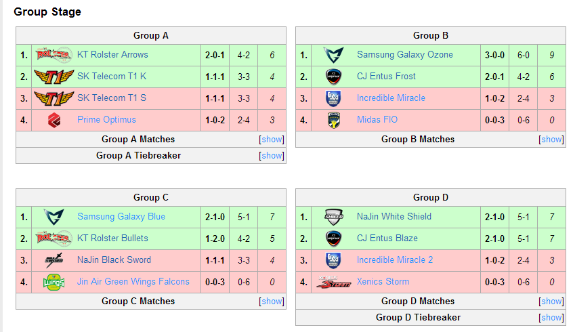Show Group D Matches

[x=551, y=302]
